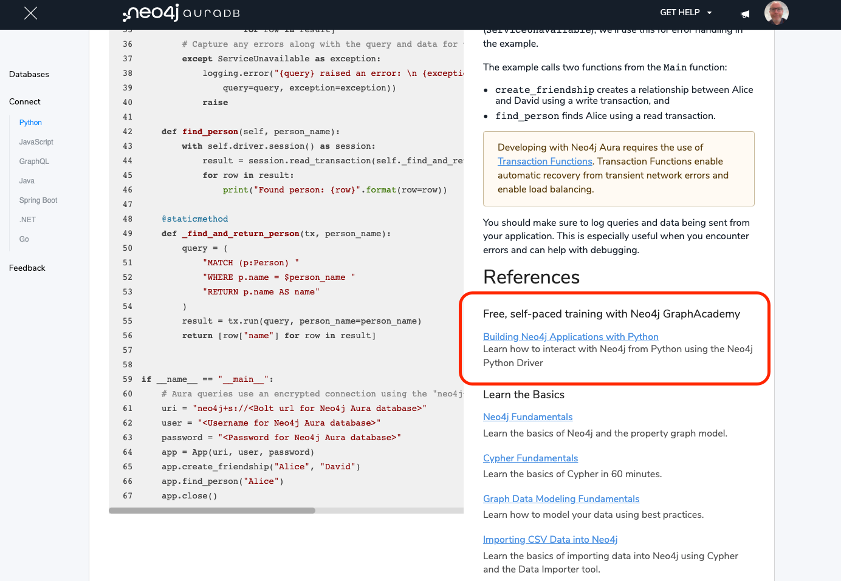Click the Learn the Basics heading
Image resolution: width=841 pixels, height=581 pixels.
pyautogui.click(x=524, y=395)
